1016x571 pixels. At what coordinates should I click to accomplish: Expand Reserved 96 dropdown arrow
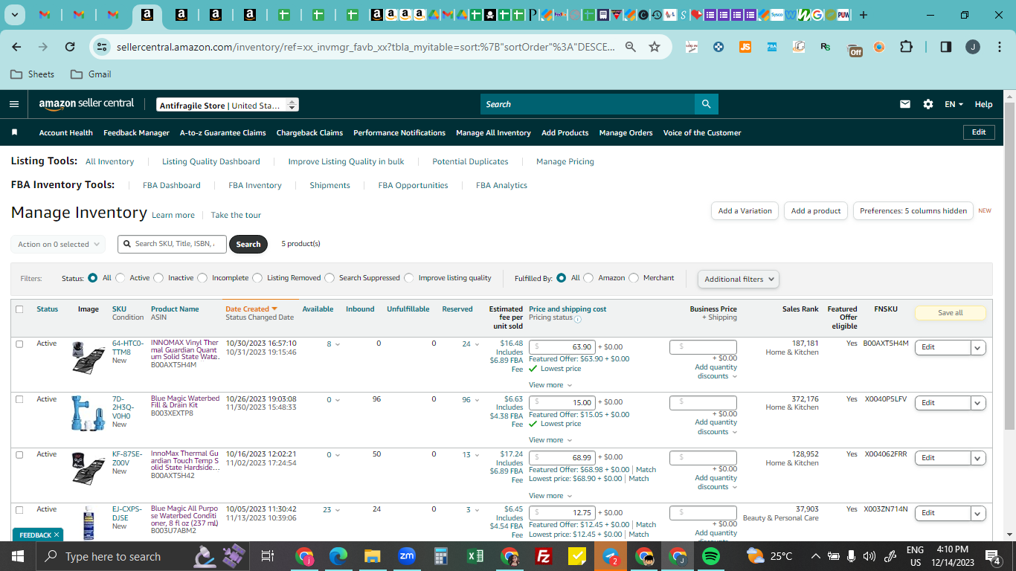[476, 400]
